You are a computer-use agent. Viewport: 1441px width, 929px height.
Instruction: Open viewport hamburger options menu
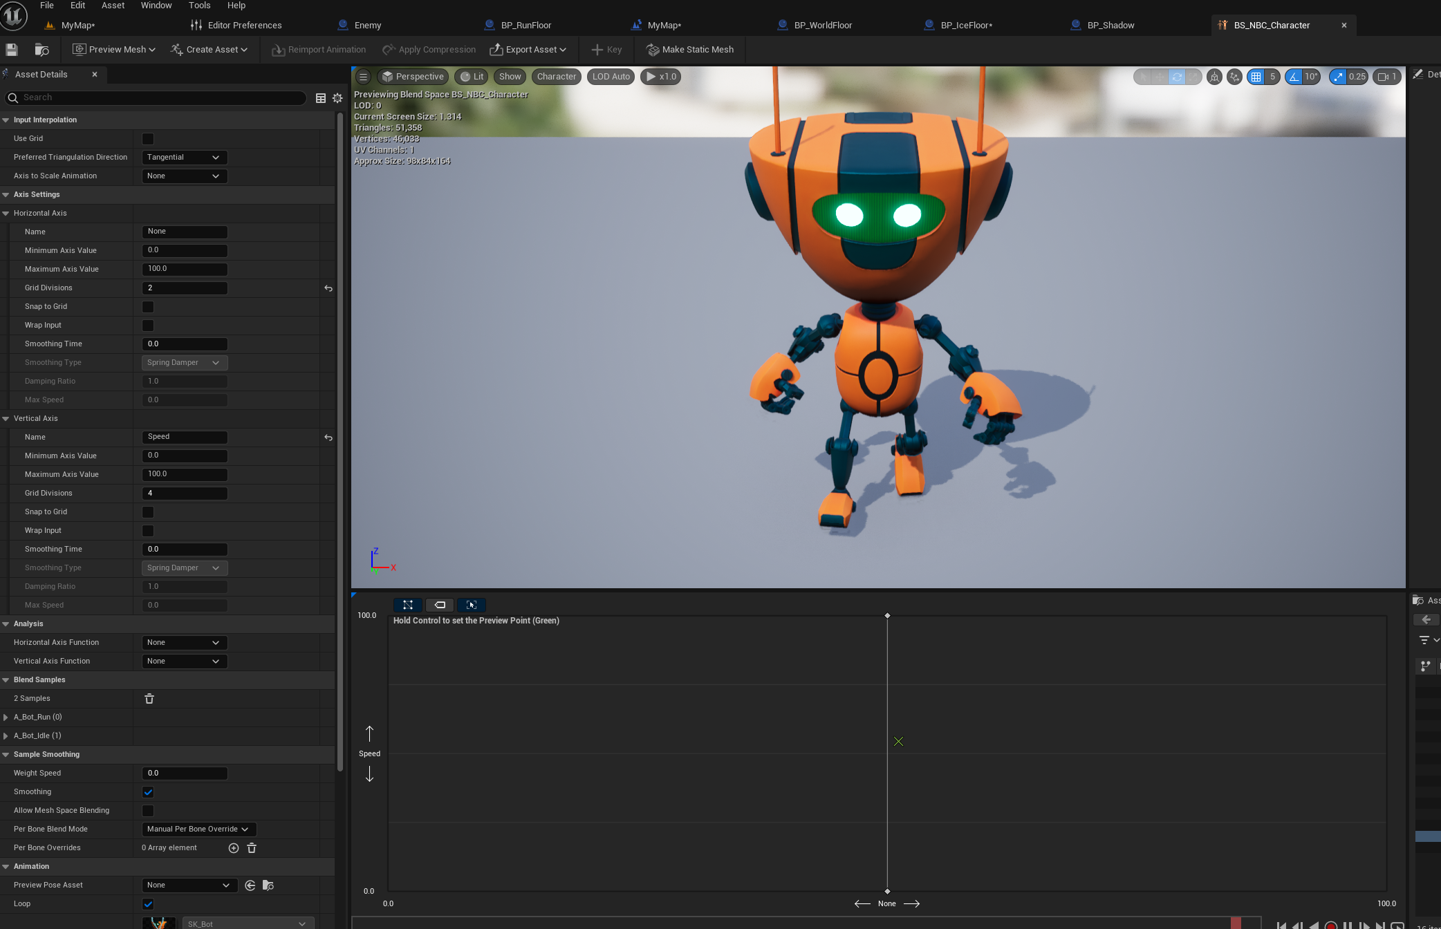(363, 77)
